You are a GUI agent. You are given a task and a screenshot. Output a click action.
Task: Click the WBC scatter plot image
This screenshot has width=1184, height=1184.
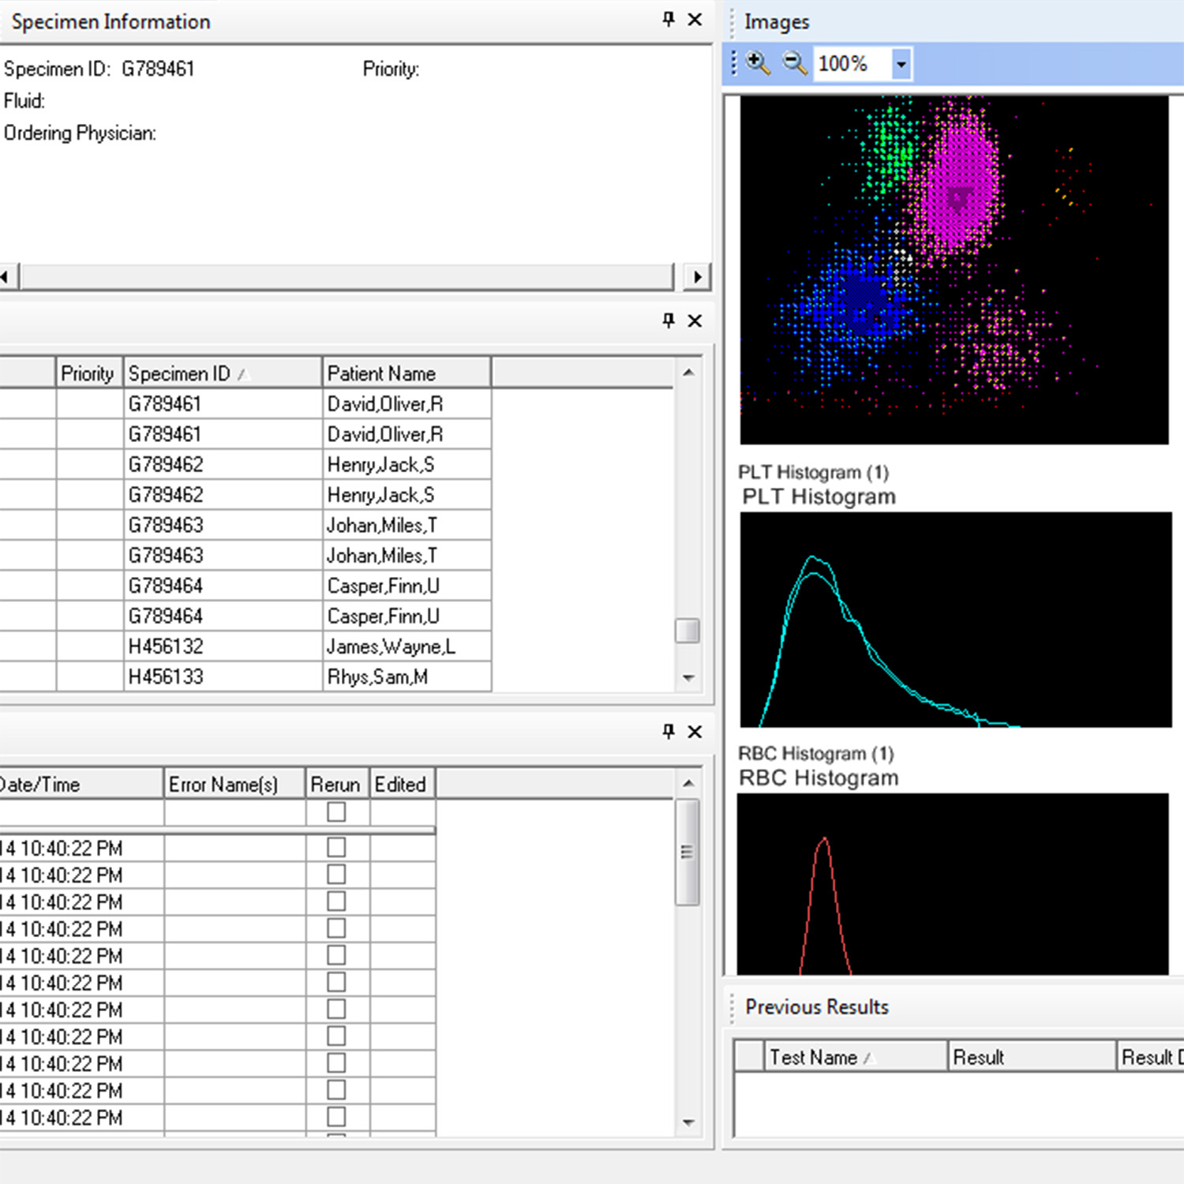[954, 270]
